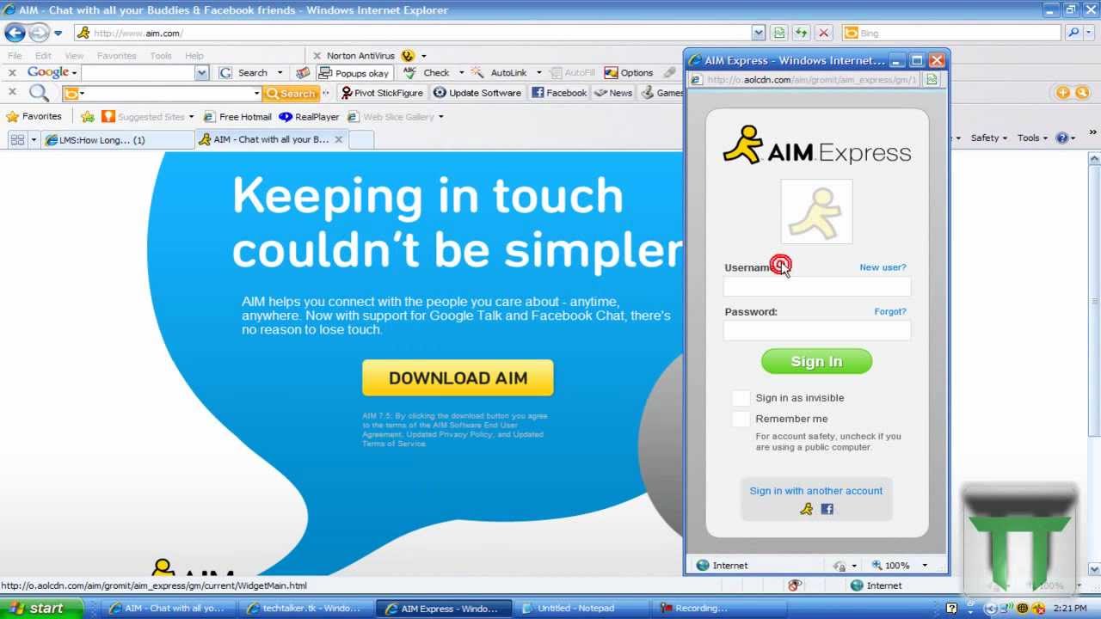
Task: Click the Favorites star button
Action: coord(34,116)
